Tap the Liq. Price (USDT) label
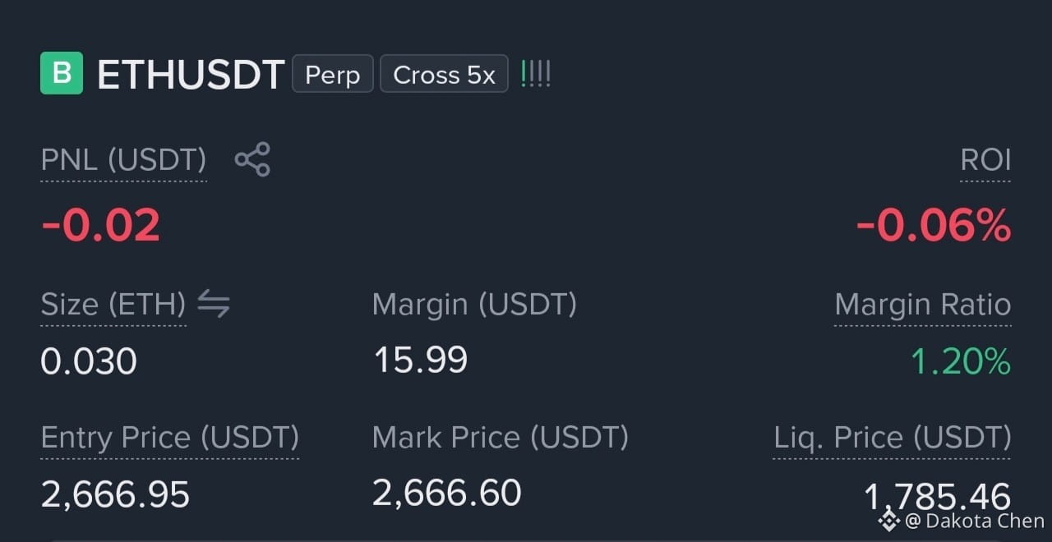 pyautogui.click(x=893, y=438)
